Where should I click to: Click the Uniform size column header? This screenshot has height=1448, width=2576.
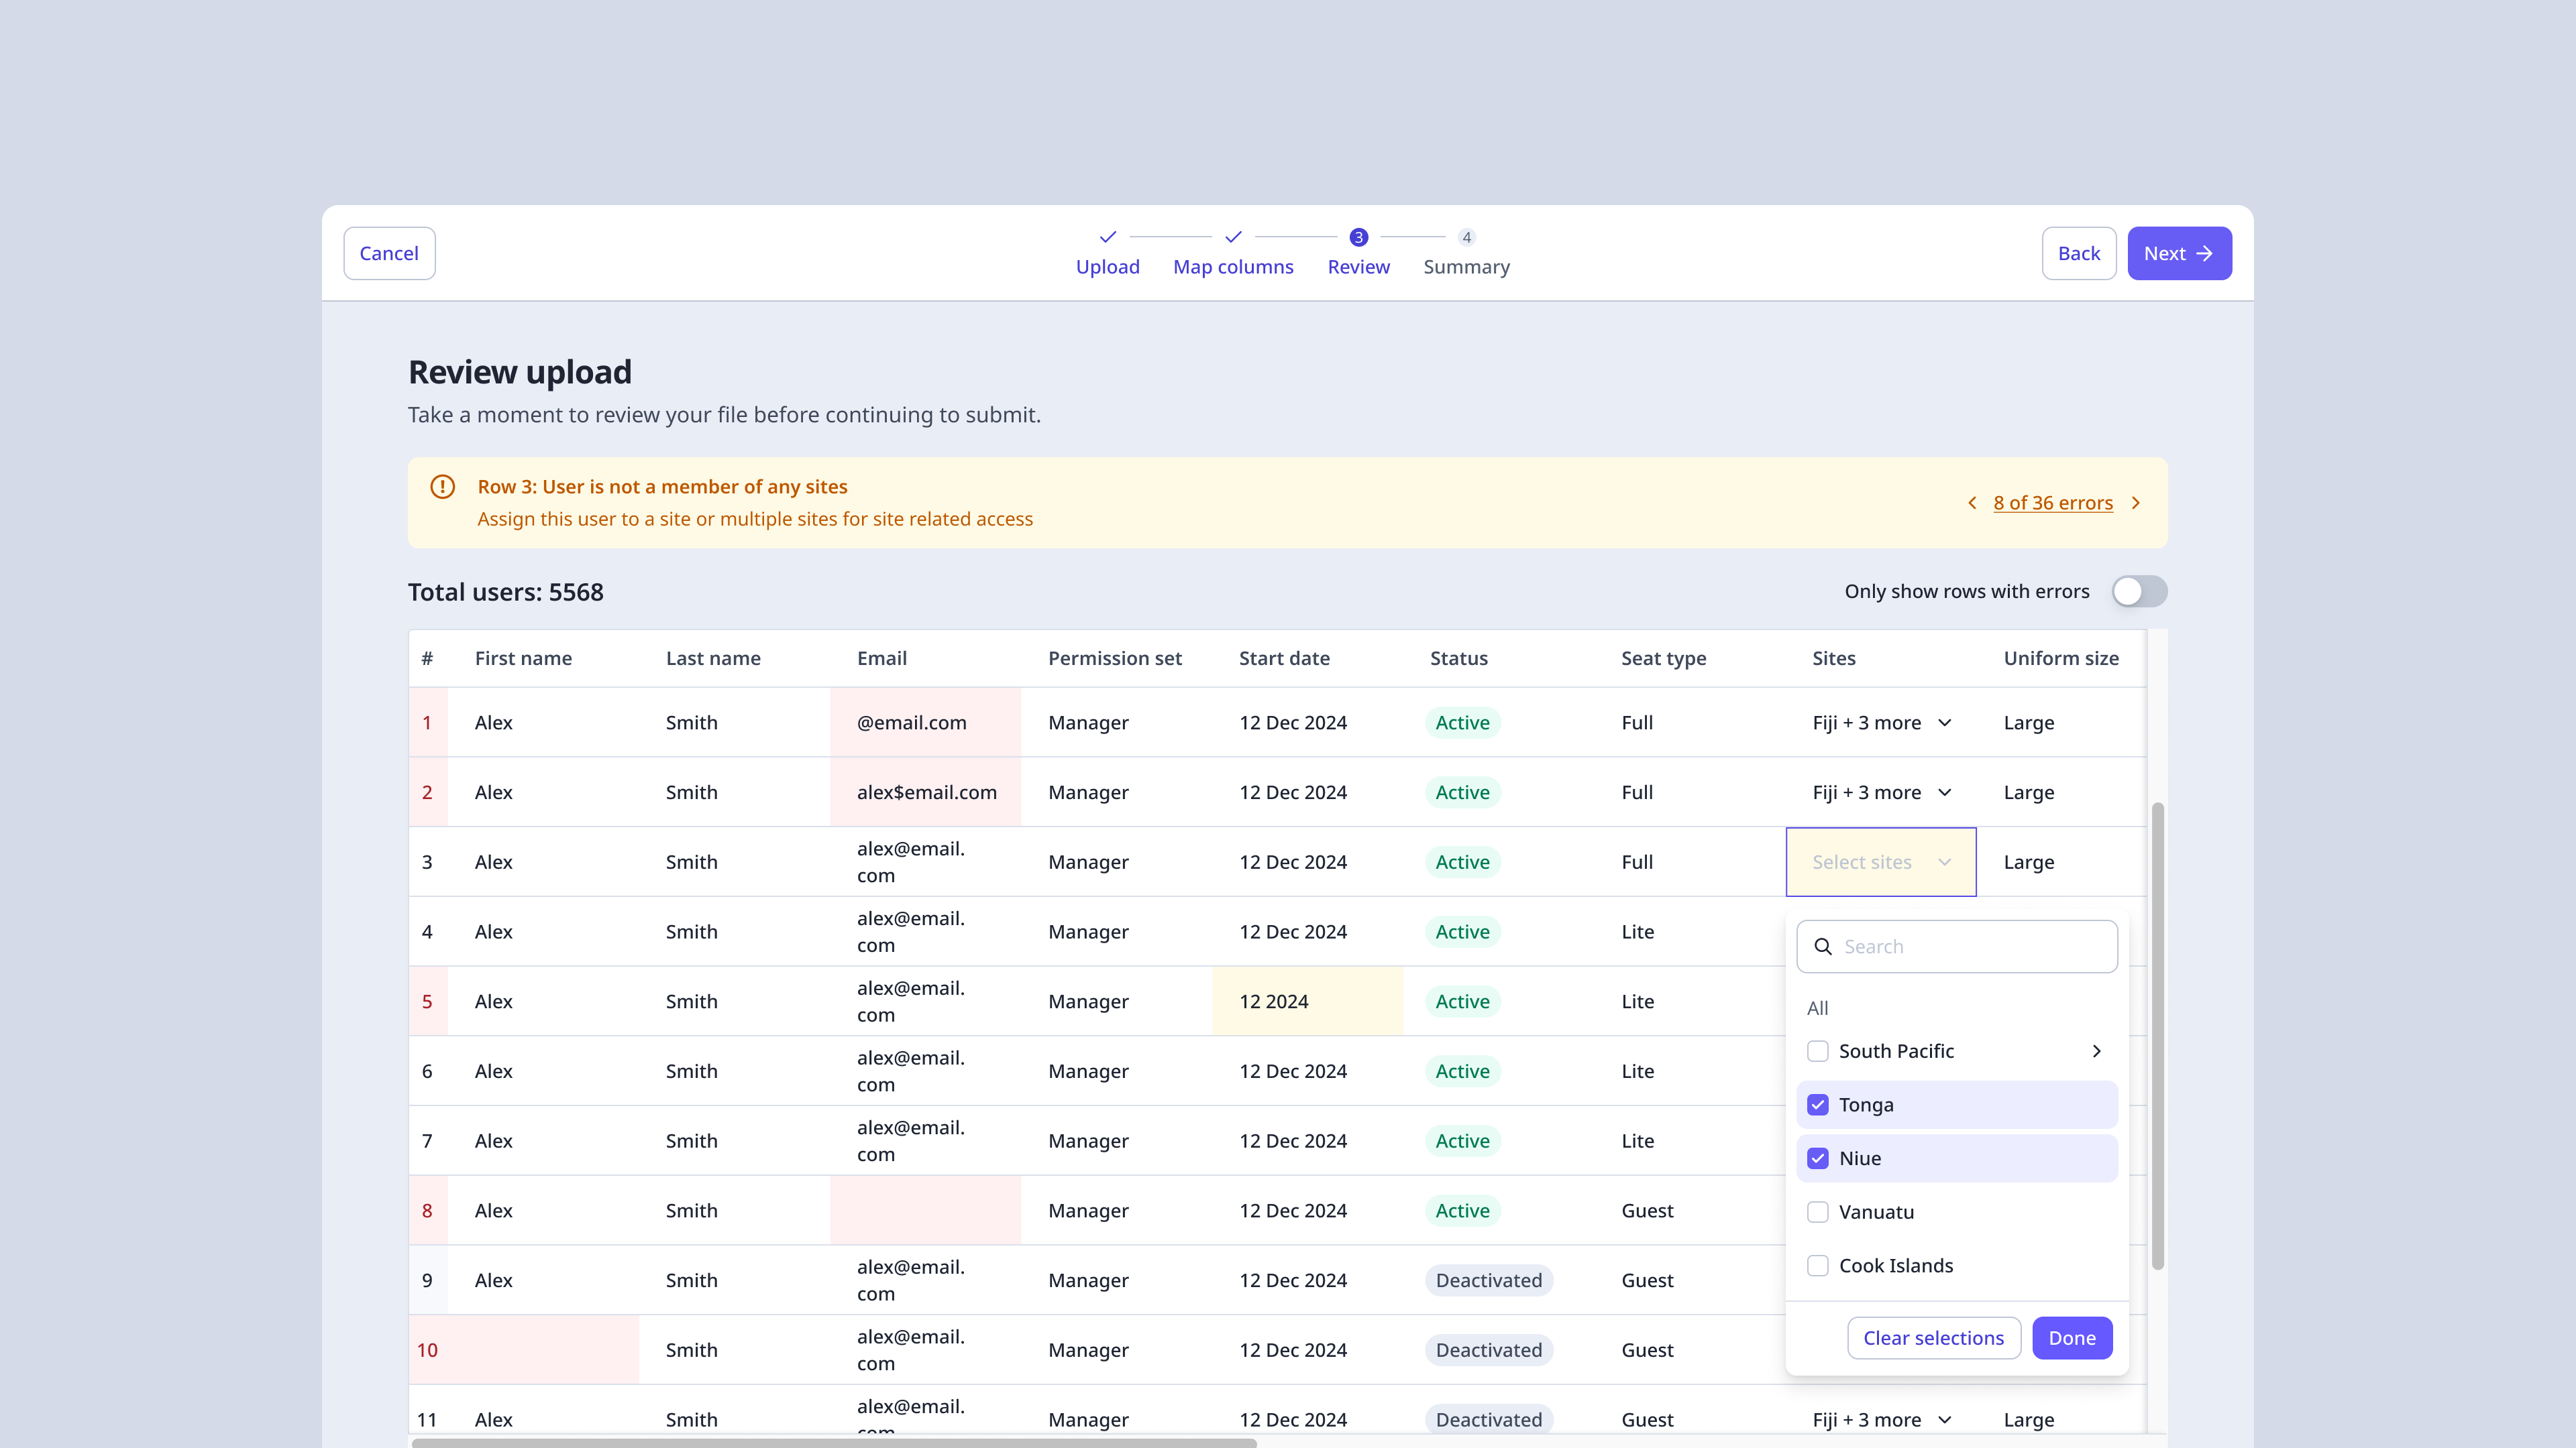point(2060,658)
